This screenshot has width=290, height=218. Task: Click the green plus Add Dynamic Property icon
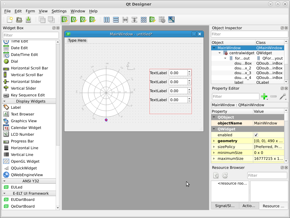(x=264, y=97)
